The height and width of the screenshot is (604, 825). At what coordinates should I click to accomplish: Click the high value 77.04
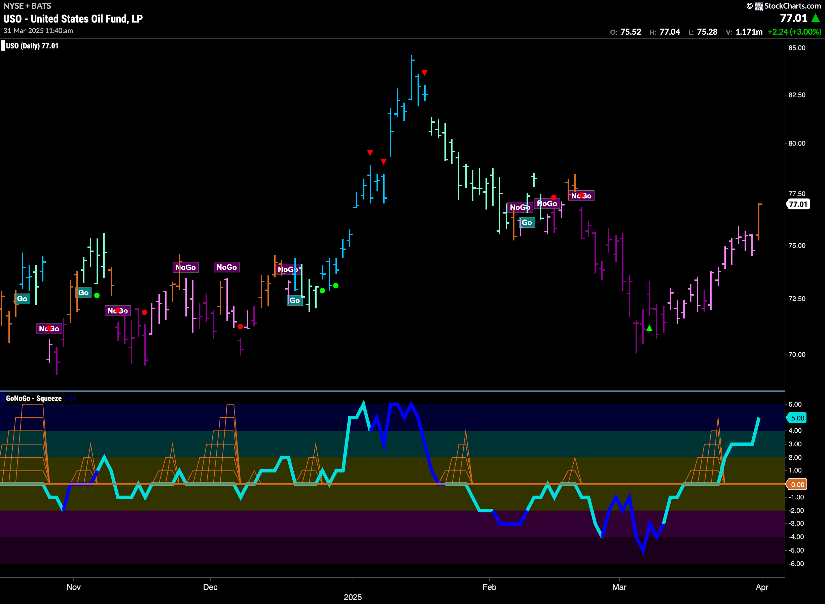[670, 32]
